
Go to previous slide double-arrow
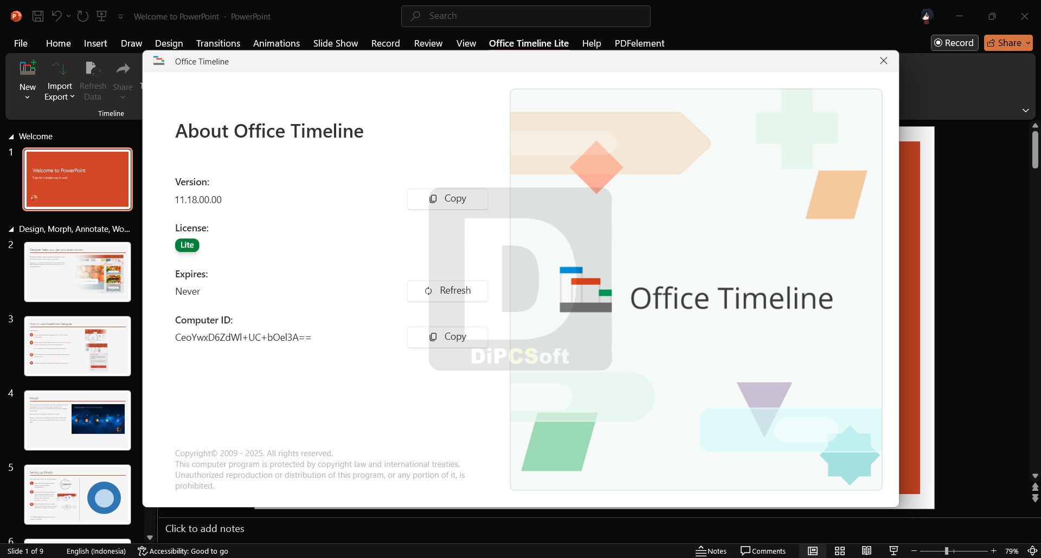point(1035,487)
